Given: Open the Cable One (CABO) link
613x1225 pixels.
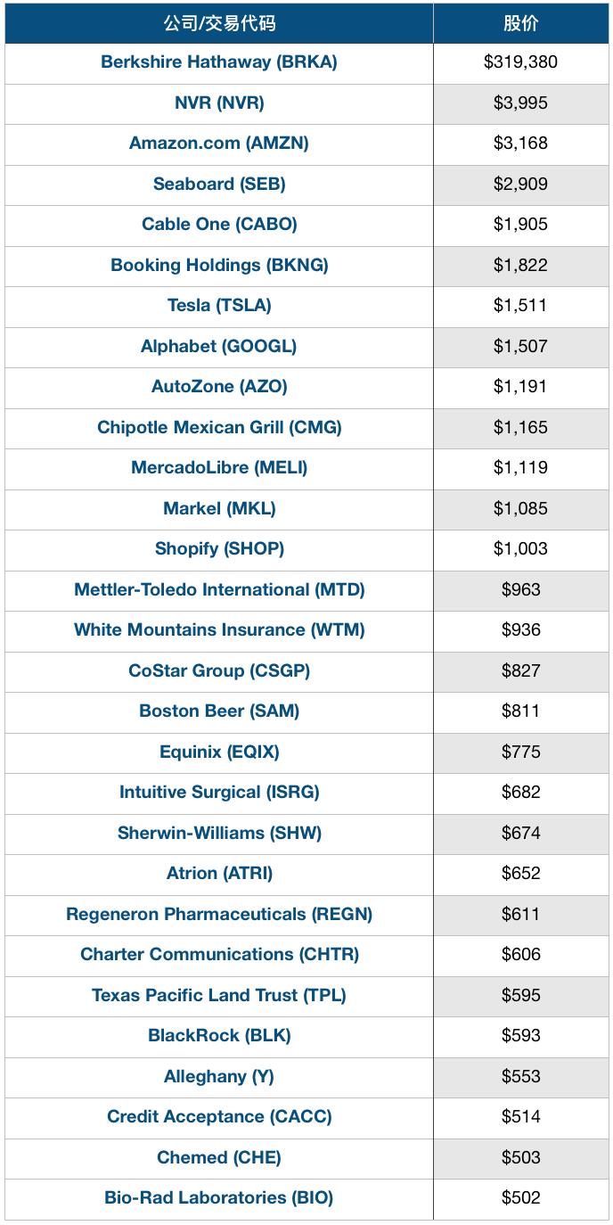Looking at the screenshot, I should [219, 225].
